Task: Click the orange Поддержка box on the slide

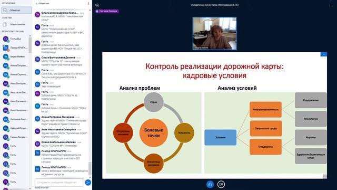Action: pyautogui.click(x=265, y=147)
